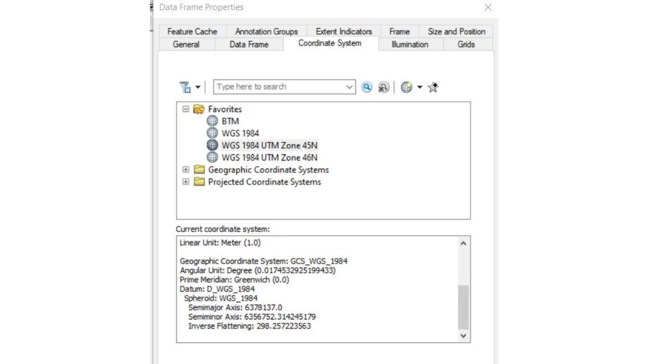Click the spatial filter funnel icon
Image resolution: width=648 pixels, height=364 pixels.
(185, 87)
